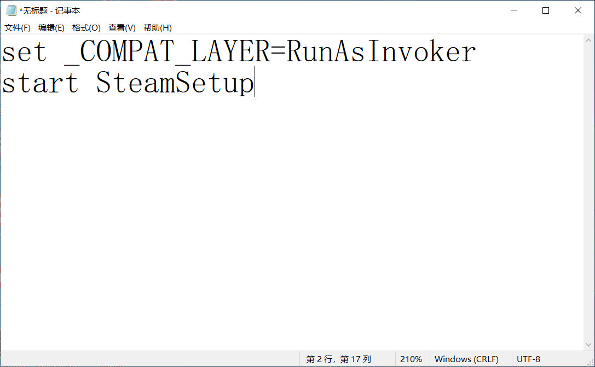This screenshot has height=367, width=595.
Task: Open the 编辑(E) menu
Action: coord(51,28)
